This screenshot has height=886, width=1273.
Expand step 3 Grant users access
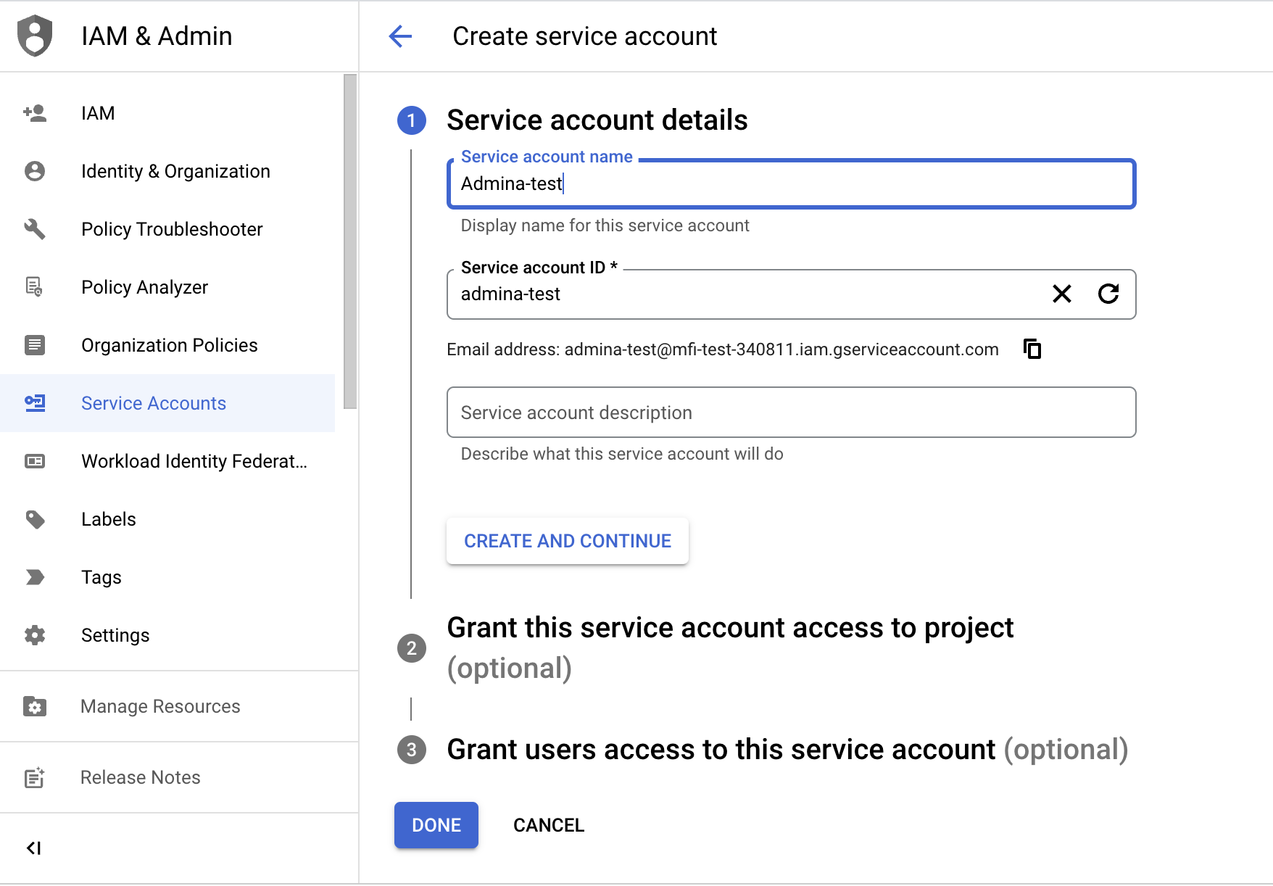pyautogui.click(x=787, y=750)
